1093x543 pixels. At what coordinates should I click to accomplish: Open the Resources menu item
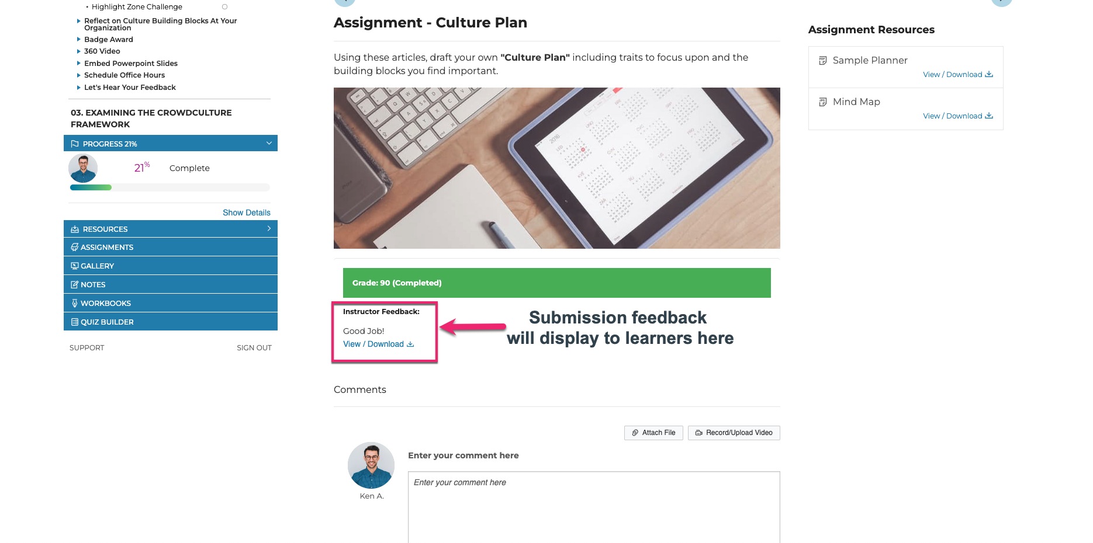pyautogui.click(x=171, y=229)
